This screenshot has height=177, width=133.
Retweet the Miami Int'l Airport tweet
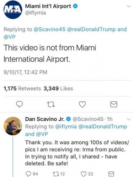coord(51,104)
